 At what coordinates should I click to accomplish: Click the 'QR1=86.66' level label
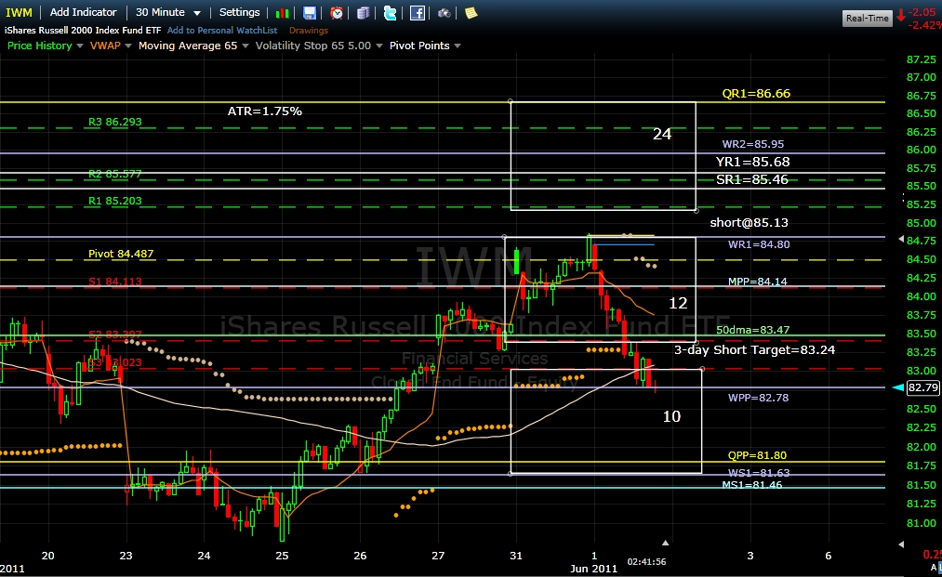(756, 93)
